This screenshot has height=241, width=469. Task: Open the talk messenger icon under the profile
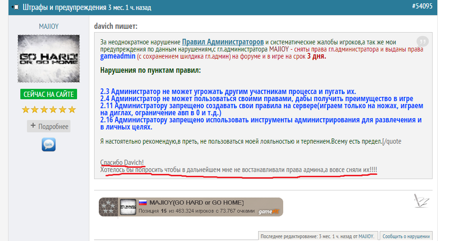click(49, 144)
